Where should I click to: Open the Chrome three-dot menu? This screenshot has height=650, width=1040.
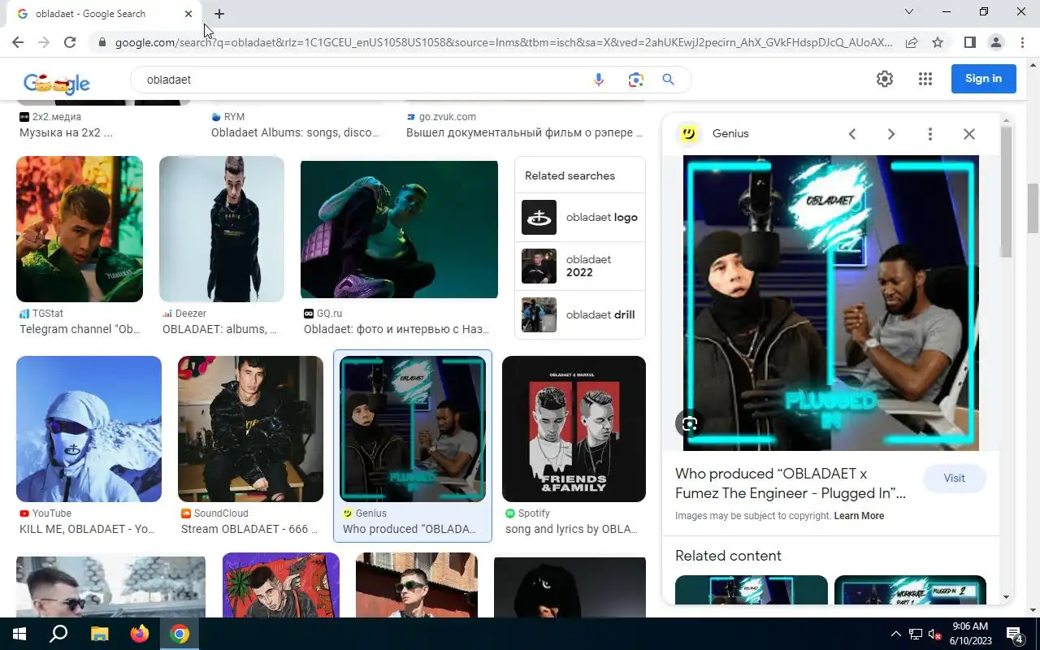point(1022,42)
